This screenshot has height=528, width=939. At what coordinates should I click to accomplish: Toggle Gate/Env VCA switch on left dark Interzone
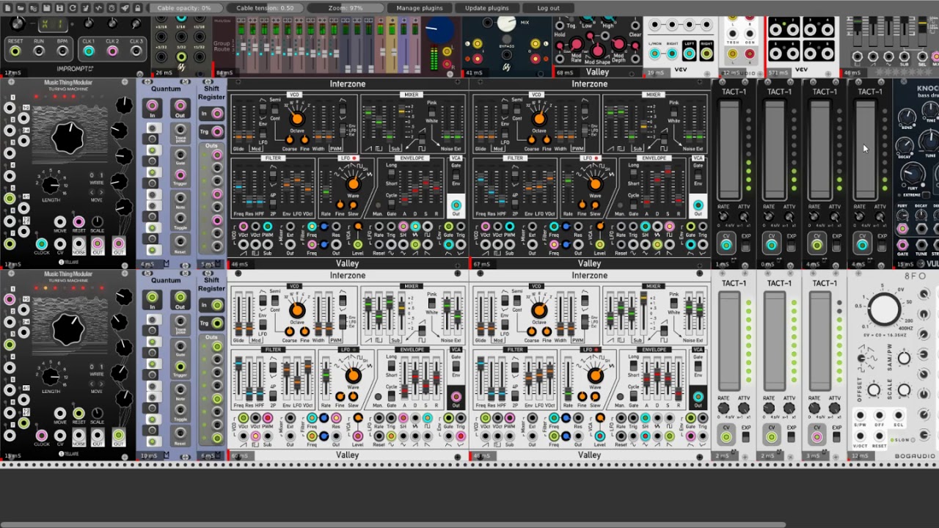[456, 175]
